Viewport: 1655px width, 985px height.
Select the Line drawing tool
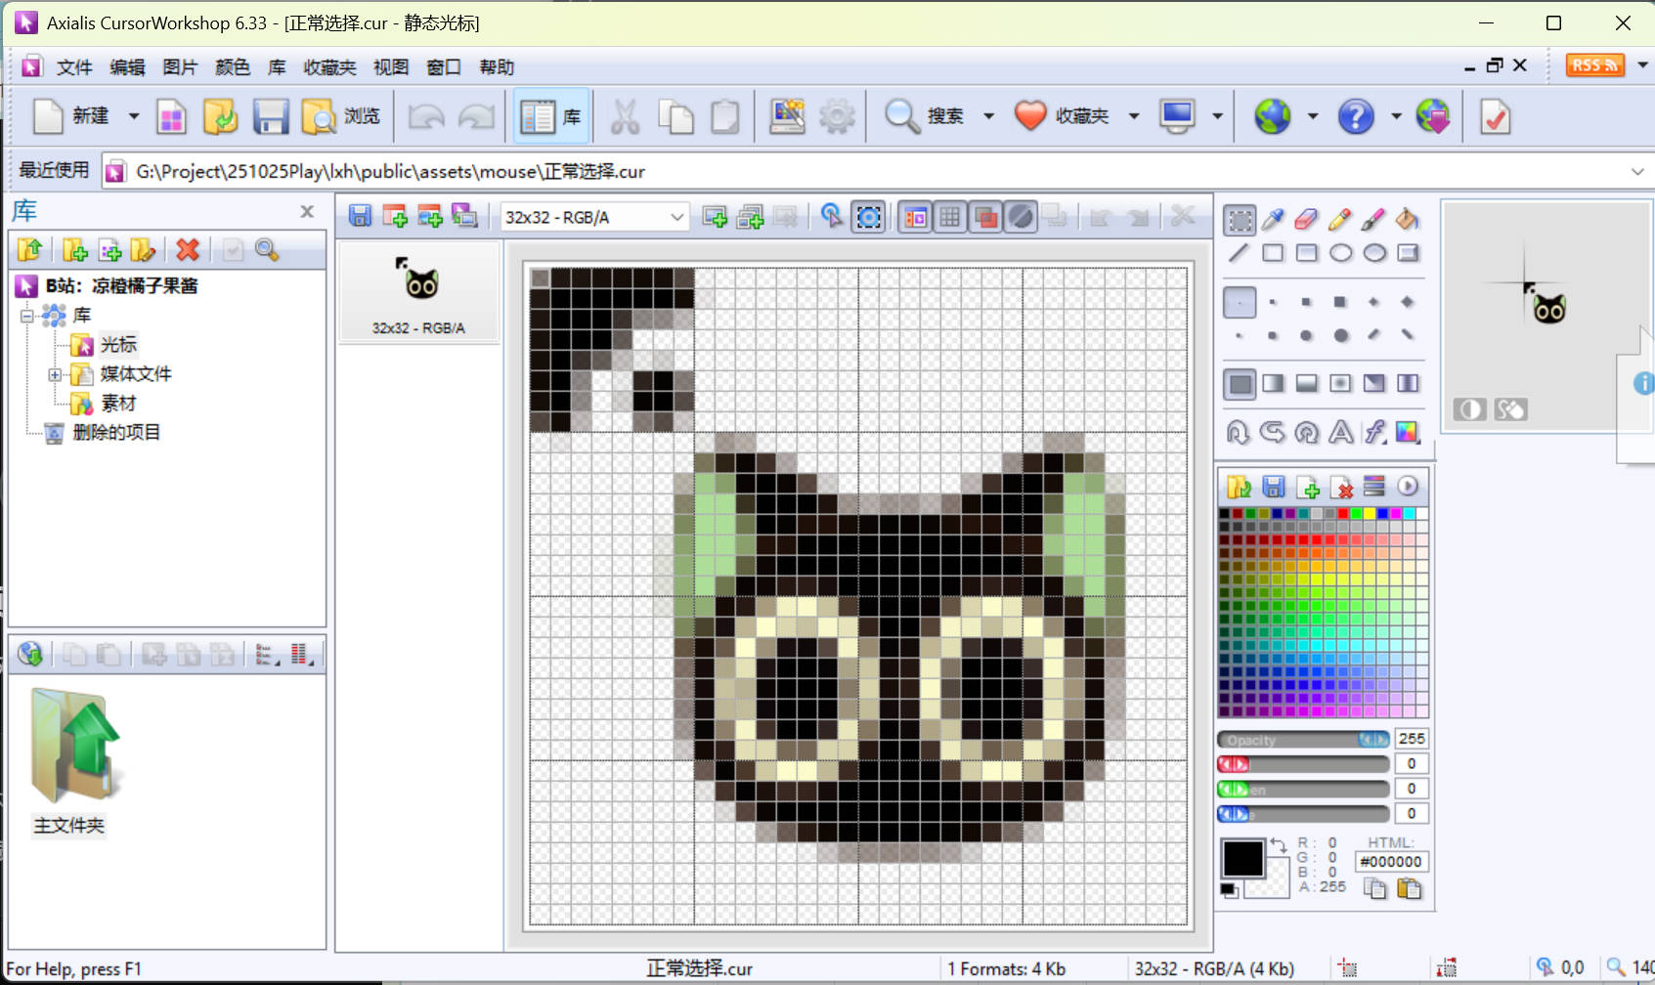click(1239, 253)
